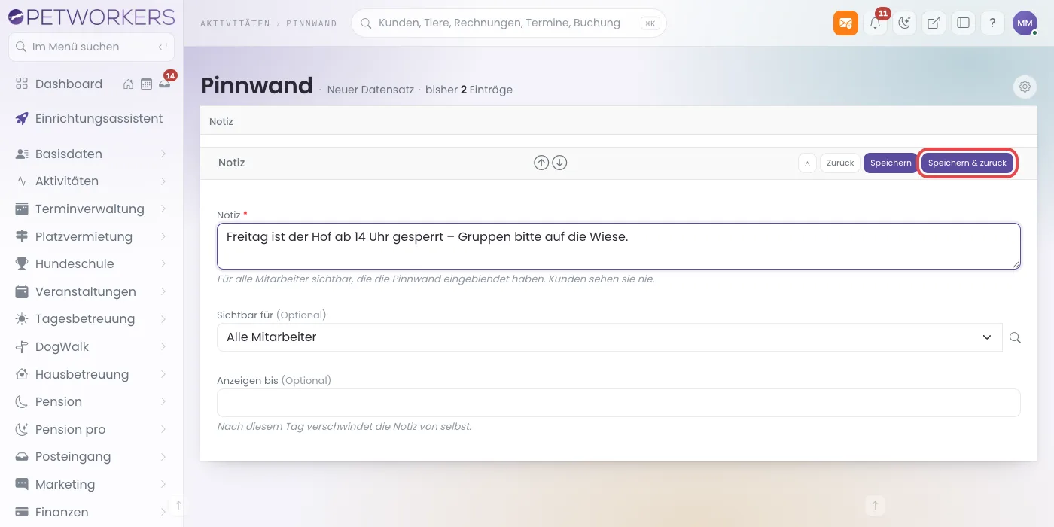
Task: Open MM user avatar menu
Action: [x=1025, y=23]
